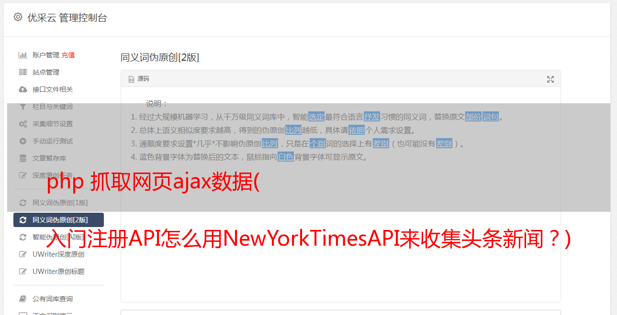Click highlighted word 依照 in line 2
The width and height of the screenshot is (617, 315).
coord(357,130)
